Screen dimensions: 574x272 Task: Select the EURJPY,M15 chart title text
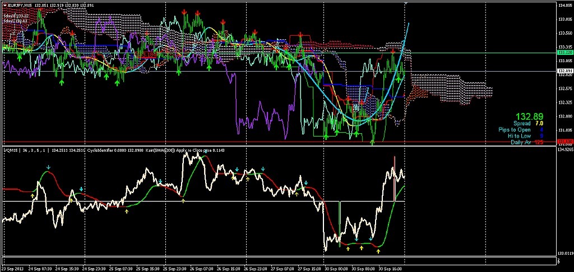point(20,5)
